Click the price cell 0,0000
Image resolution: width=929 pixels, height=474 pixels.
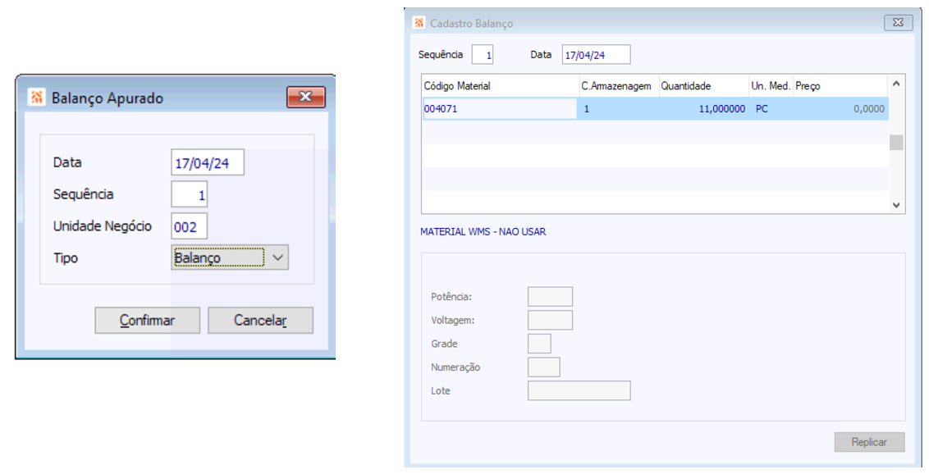point(840,109)
